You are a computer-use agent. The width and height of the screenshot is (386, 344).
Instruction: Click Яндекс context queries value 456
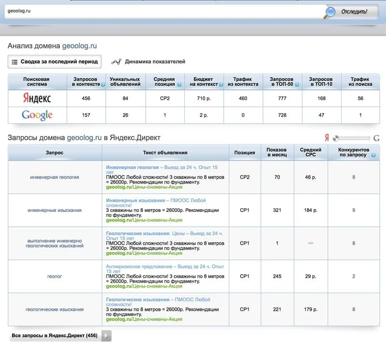click(x=86, y=98)
